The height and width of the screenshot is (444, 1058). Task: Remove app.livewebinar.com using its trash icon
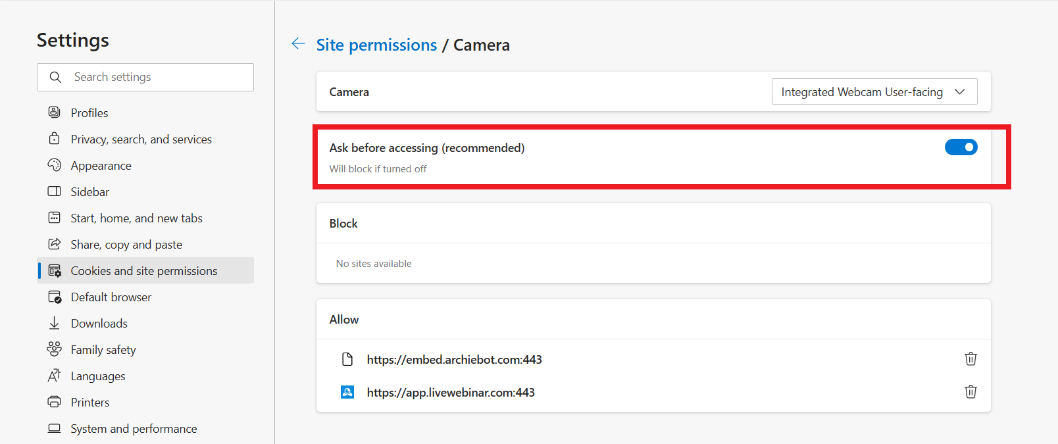click(x=970, y=392)
